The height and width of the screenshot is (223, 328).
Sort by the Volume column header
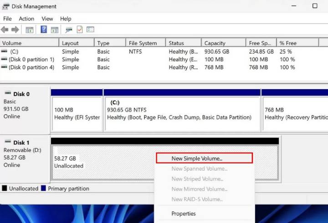30,43
